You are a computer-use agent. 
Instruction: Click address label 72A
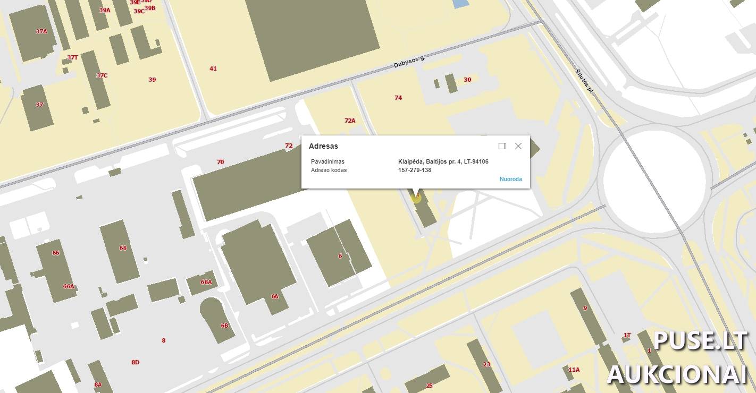(x=350, y=121)
